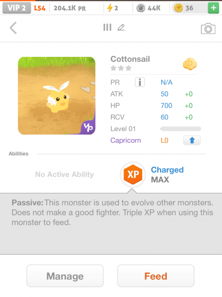This screenshot has height=297, width=222.
Task: Tap the Cottonsail monster portrait
Action: (57, 95)
